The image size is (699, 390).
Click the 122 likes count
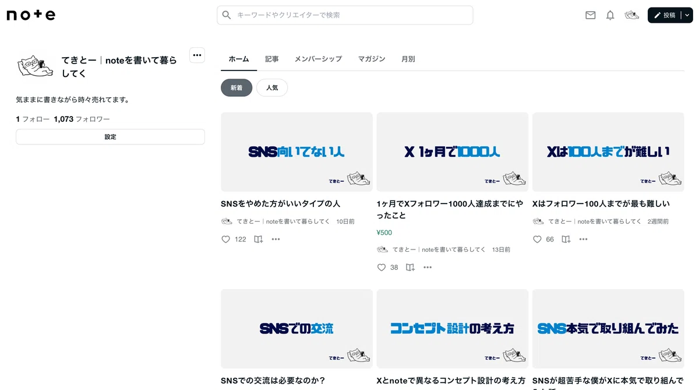tap(241, 239)
